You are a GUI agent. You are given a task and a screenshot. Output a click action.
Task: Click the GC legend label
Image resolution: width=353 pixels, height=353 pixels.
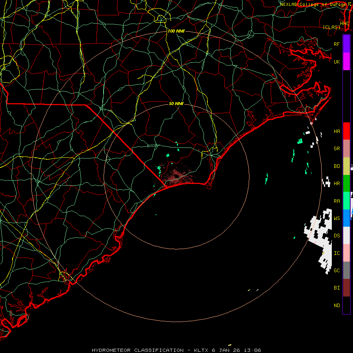337,270
